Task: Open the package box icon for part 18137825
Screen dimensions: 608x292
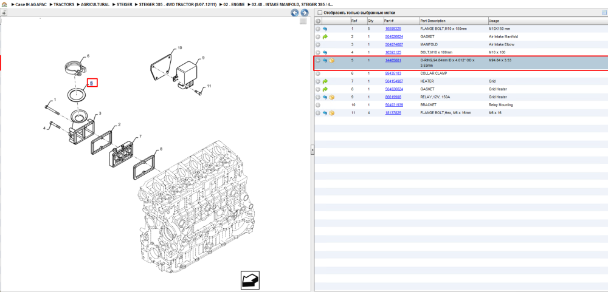Action: [332, 113]
